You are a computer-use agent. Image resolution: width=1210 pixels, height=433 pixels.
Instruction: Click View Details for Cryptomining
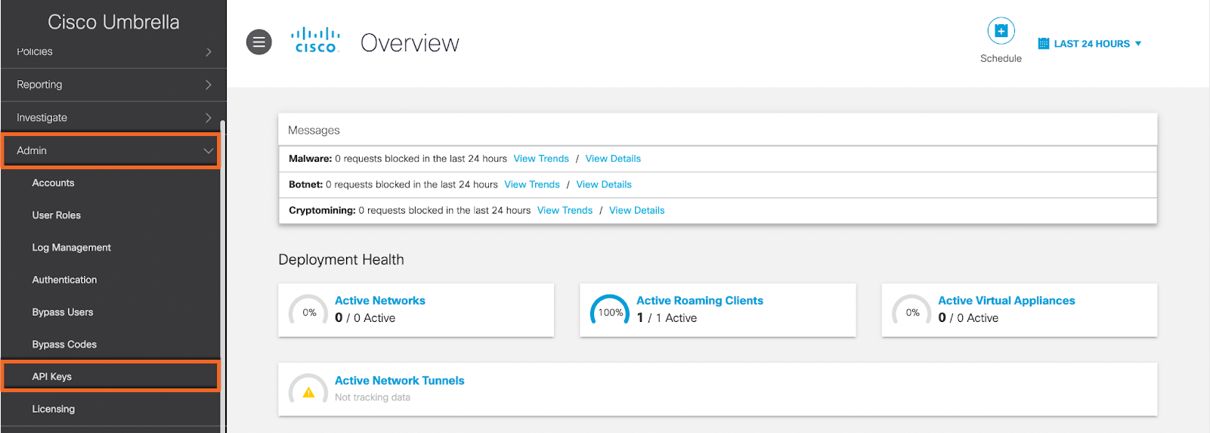coord(636,210)
